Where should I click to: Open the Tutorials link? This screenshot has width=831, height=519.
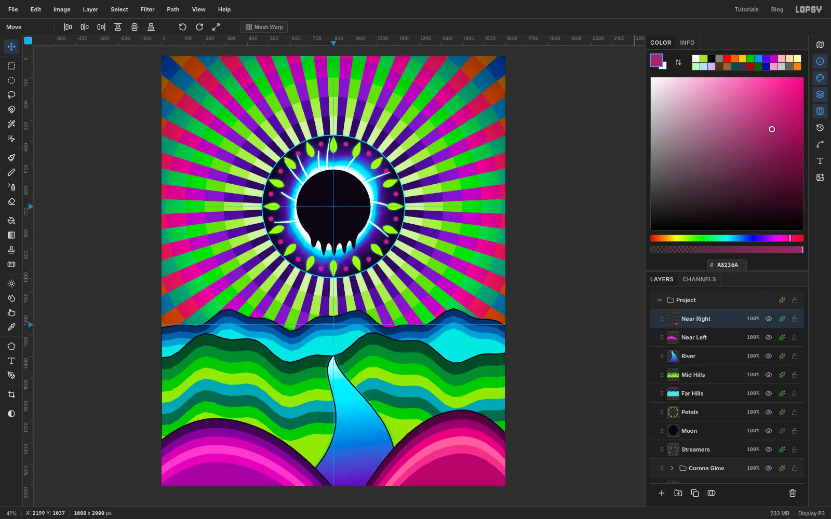tap(746, 9)
